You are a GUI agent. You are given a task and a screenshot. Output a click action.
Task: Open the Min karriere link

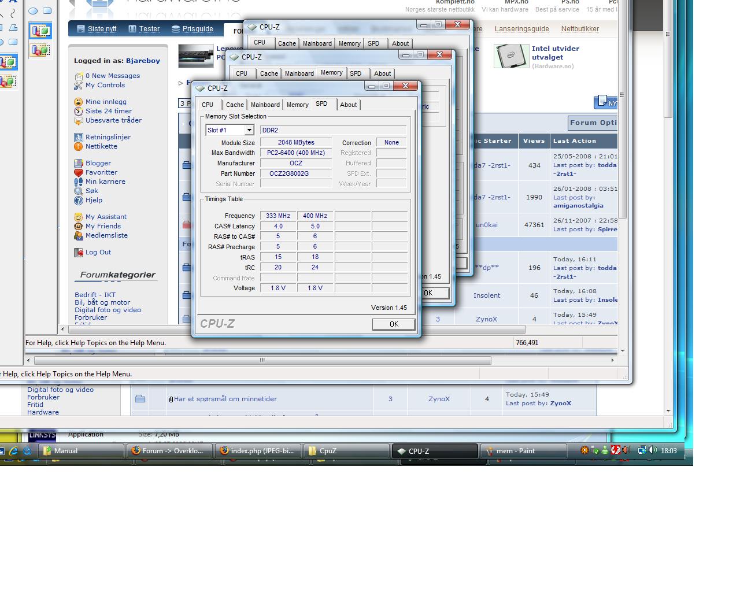coord(105,182)
